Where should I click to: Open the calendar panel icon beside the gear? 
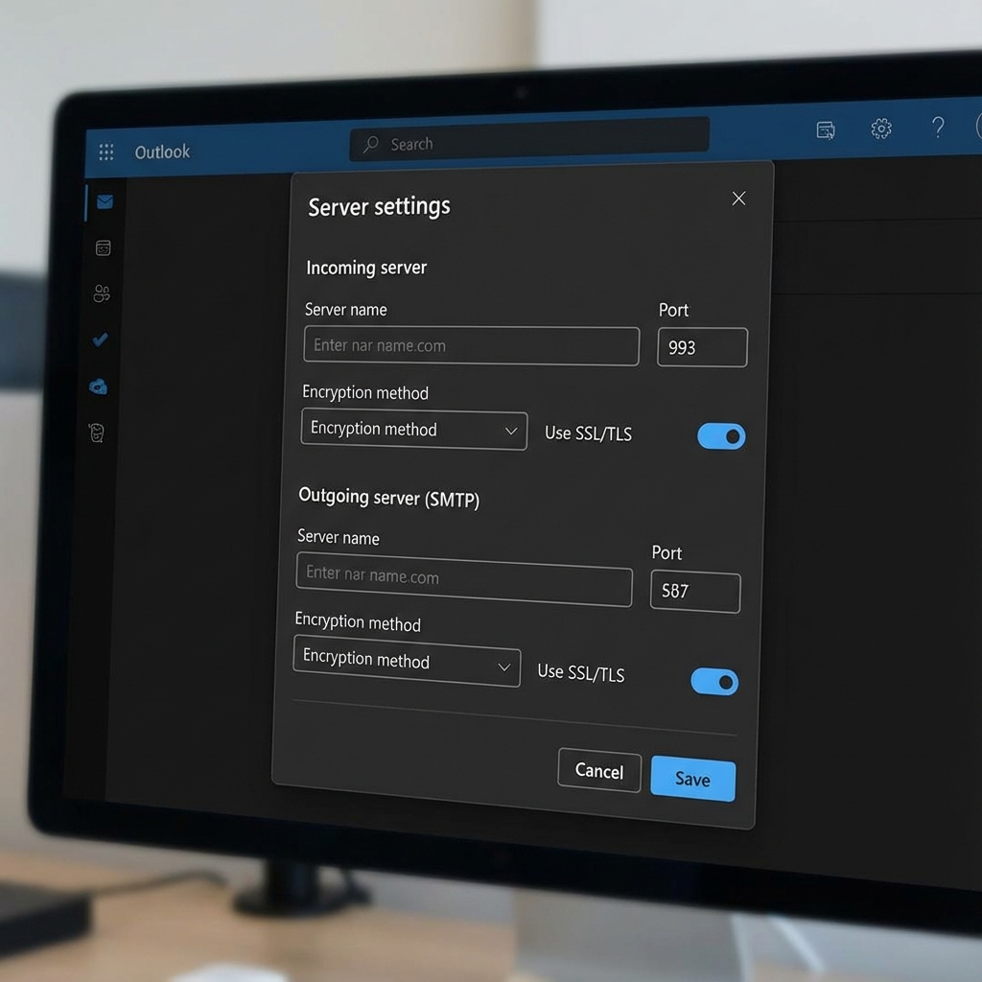point(825,129)
